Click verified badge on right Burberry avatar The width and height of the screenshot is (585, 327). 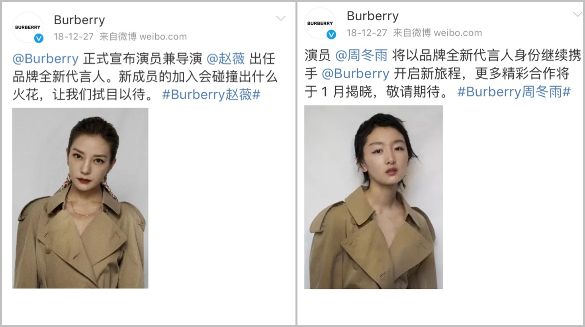pos(331,35)
